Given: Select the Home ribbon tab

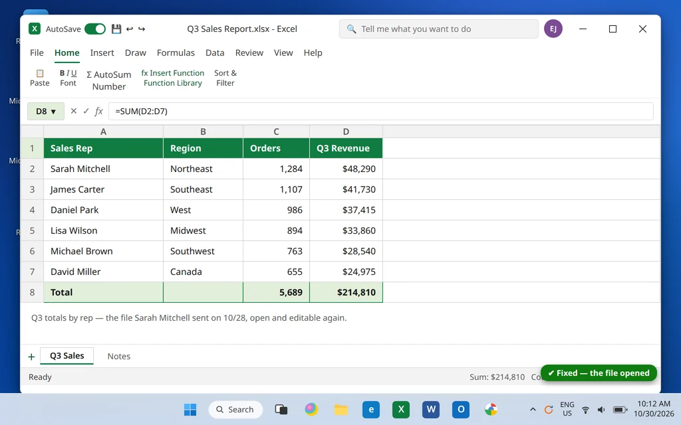Looking at the screenshot, I should (x=67, y=52).
